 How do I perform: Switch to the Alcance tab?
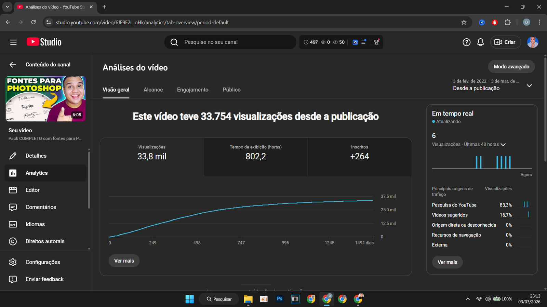(x=153, y=90)
